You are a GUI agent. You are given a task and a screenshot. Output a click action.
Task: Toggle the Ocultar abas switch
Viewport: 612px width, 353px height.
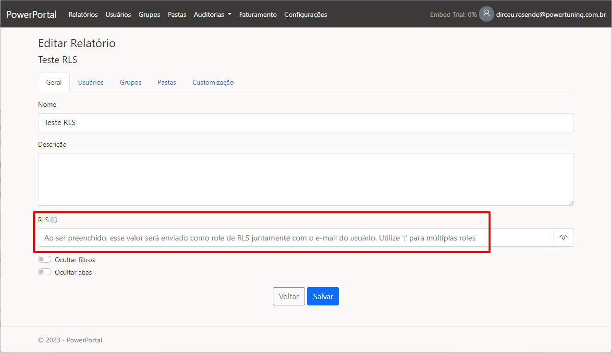[45, 272]
